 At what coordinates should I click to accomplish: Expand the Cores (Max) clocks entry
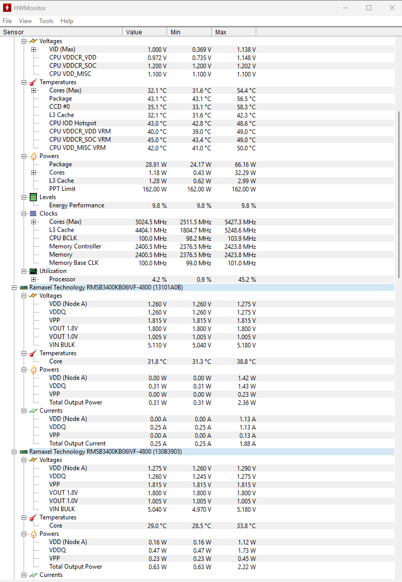[x=33, y=222]
